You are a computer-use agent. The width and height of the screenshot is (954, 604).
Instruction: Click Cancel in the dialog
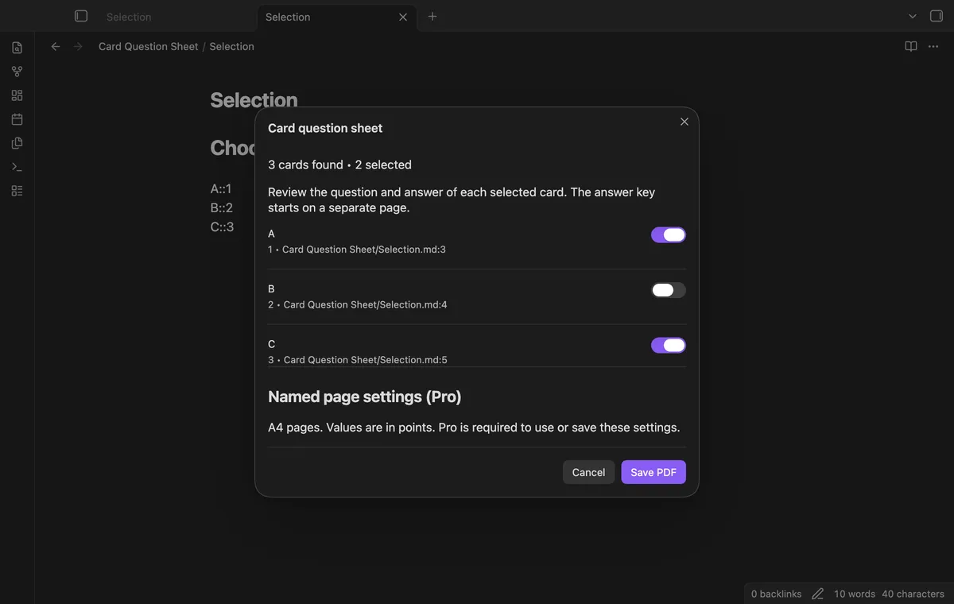point(588,472)
